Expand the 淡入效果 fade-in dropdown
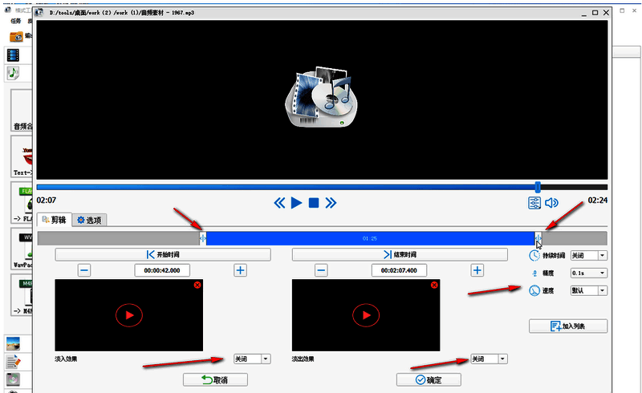 tap(266, 359)
